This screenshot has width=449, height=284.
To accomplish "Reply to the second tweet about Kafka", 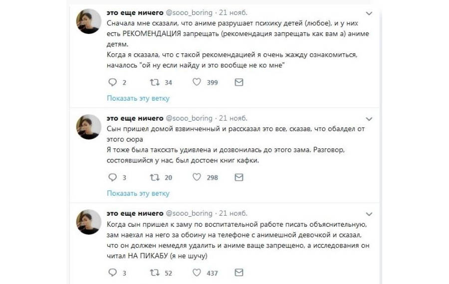I will [x=112, y=177].
